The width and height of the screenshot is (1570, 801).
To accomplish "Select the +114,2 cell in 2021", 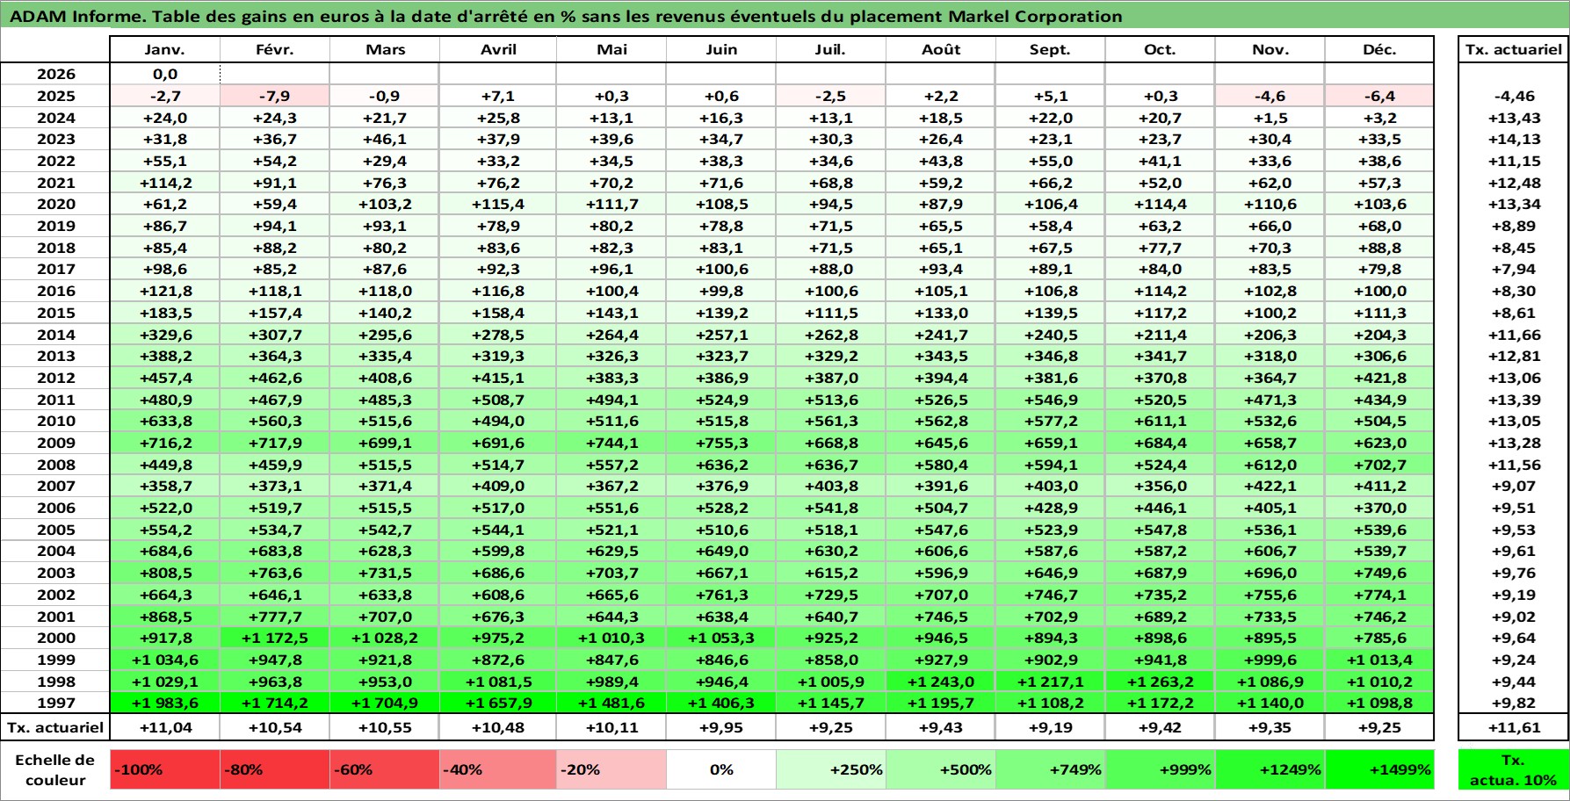I will 165,183.
